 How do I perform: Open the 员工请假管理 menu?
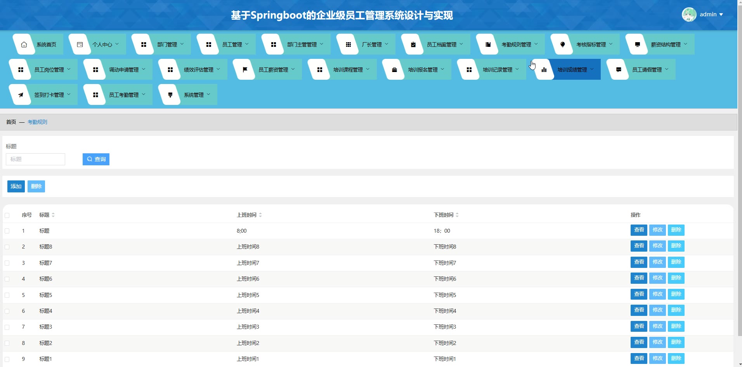647,70
